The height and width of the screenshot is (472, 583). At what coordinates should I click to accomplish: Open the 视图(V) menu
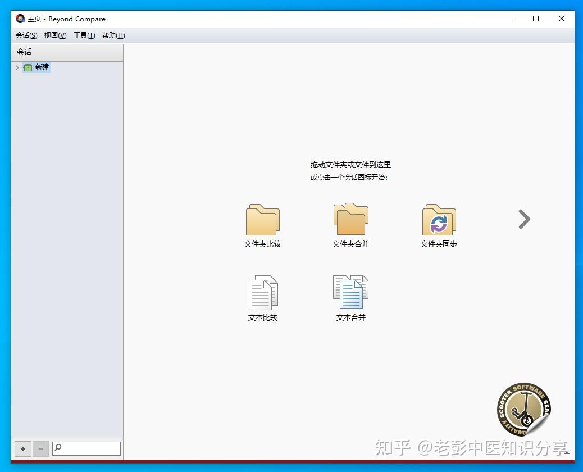[x=54, y=35]
